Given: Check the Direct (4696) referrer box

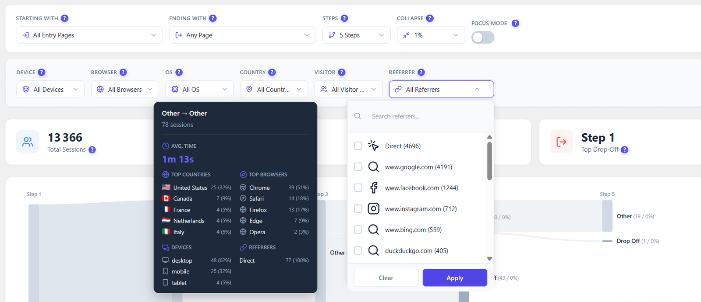Looking at the screenshot, I should coord(358,146).
